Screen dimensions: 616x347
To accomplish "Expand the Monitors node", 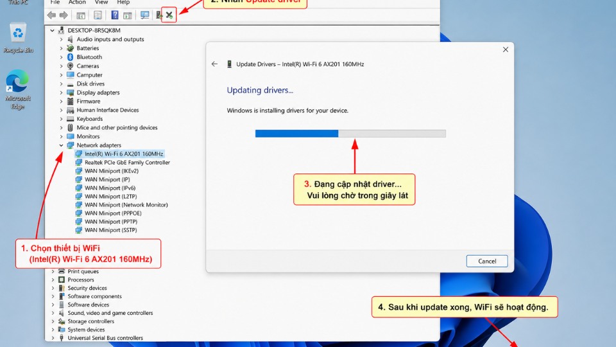I will [62, 136].
